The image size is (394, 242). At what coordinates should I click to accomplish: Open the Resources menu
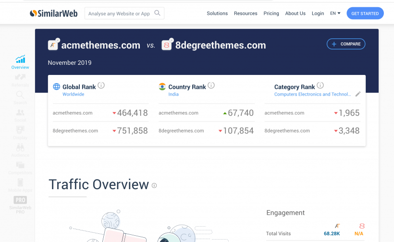click(246, 13)
